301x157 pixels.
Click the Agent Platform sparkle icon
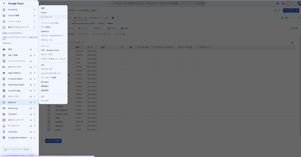pos(4,73)
